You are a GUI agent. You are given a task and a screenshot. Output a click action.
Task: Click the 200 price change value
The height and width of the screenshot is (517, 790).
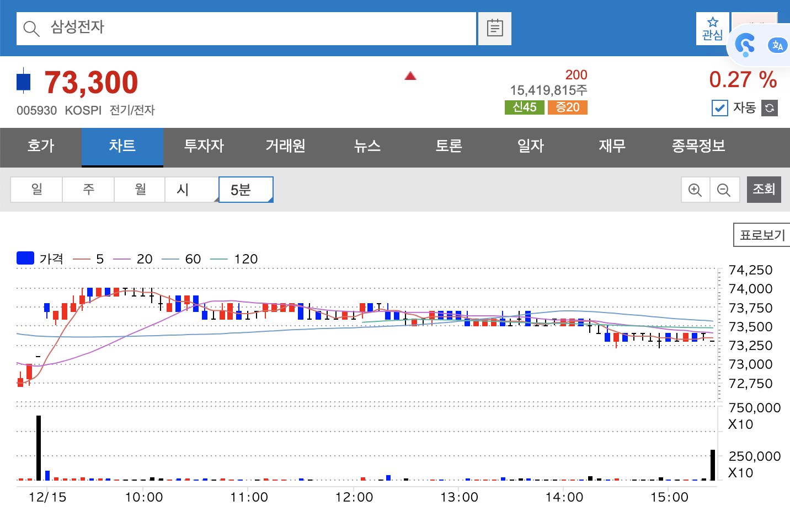[x=576, y=75]
